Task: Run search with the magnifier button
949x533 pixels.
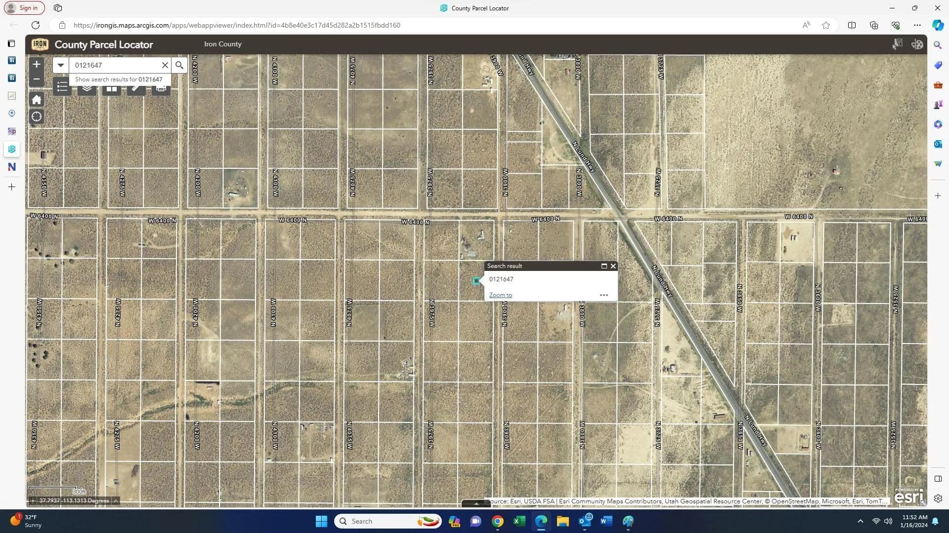Action: [179, 65]
